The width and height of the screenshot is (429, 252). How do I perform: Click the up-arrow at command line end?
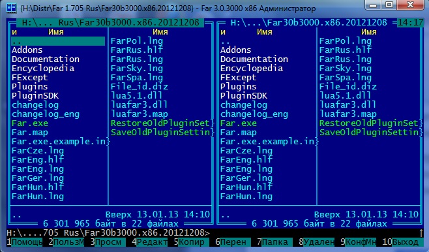click(421, 233)
